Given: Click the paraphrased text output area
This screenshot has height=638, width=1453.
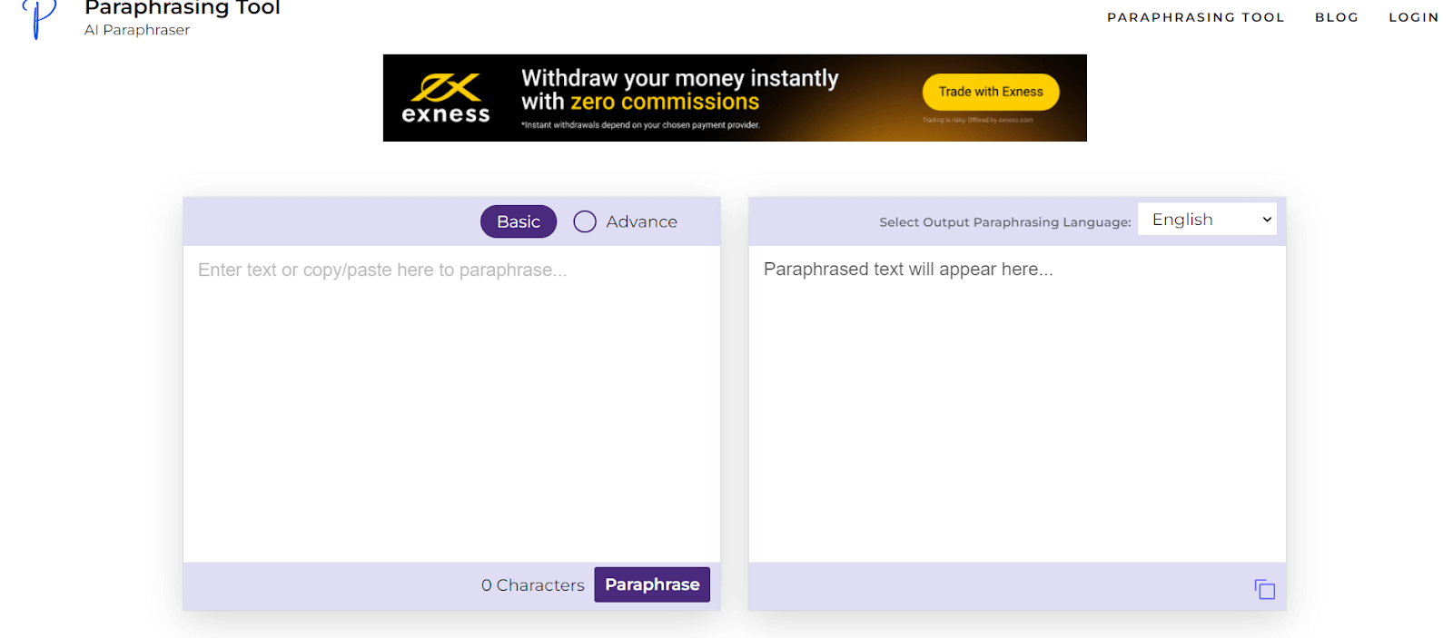Looking at the screenshot, I should [x=1017, y=399].
